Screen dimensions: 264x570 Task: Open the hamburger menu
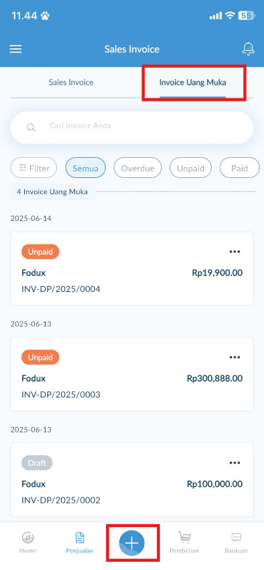(x=15, y=49)
